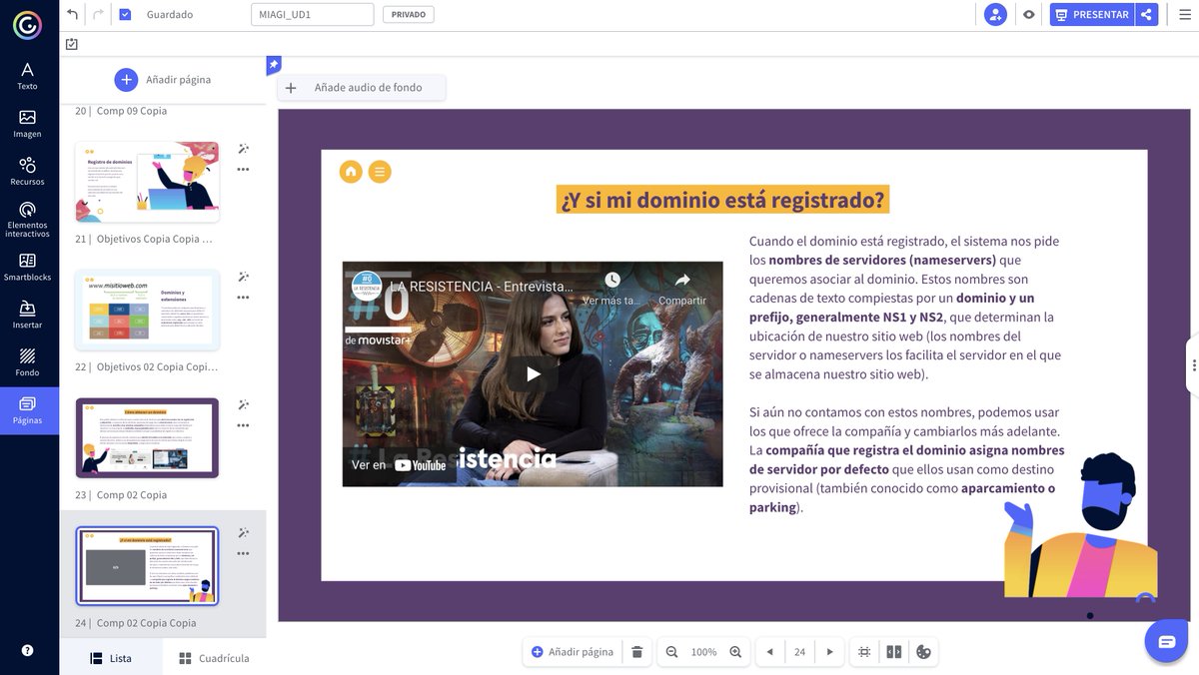Select the Recursos sidebar icon
Image resolution: width=1199 pixels, height=675 pixels.
(27, 168)
